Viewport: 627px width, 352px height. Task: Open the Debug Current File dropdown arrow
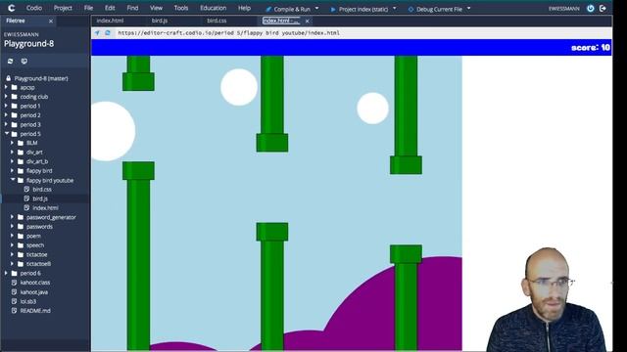[469, 9]
